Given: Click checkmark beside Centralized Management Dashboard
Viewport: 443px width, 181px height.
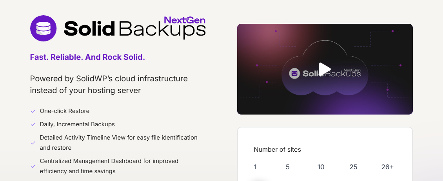Looking at the screenshot, I should pyautogui.click(x=33, y=166).
